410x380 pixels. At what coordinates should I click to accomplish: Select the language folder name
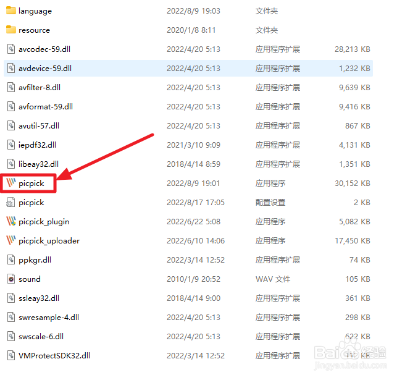click(x=35, y=11)
